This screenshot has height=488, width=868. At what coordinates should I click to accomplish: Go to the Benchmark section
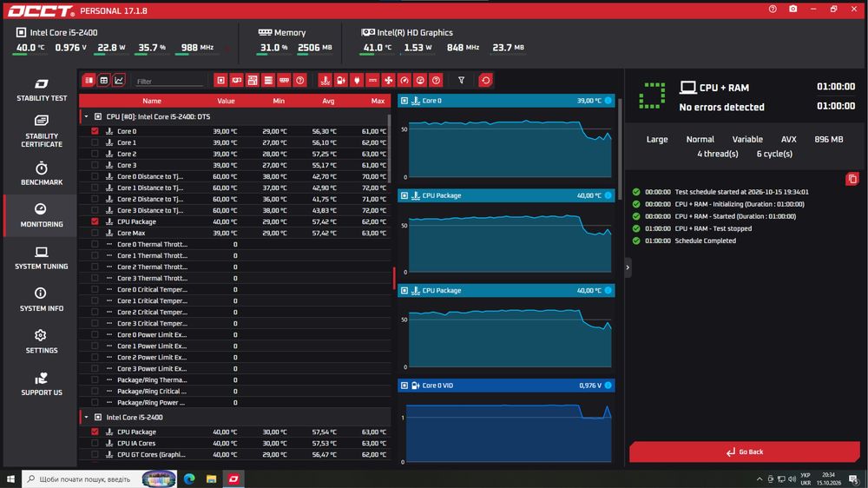[41, 174]
